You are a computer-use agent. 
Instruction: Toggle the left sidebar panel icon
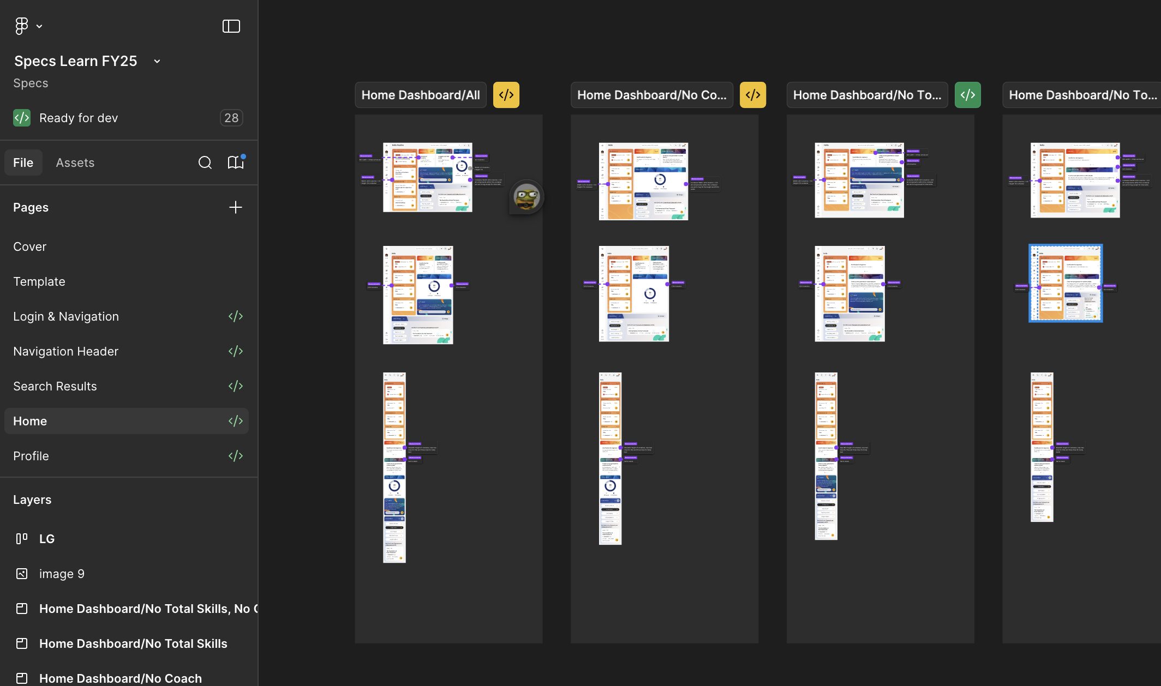coord(231,26)
